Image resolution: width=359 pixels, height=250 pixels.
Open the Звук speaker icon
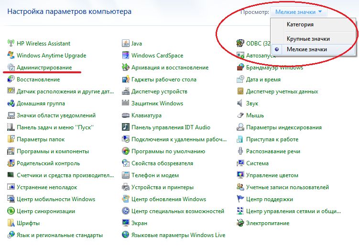tap(240, 103)
